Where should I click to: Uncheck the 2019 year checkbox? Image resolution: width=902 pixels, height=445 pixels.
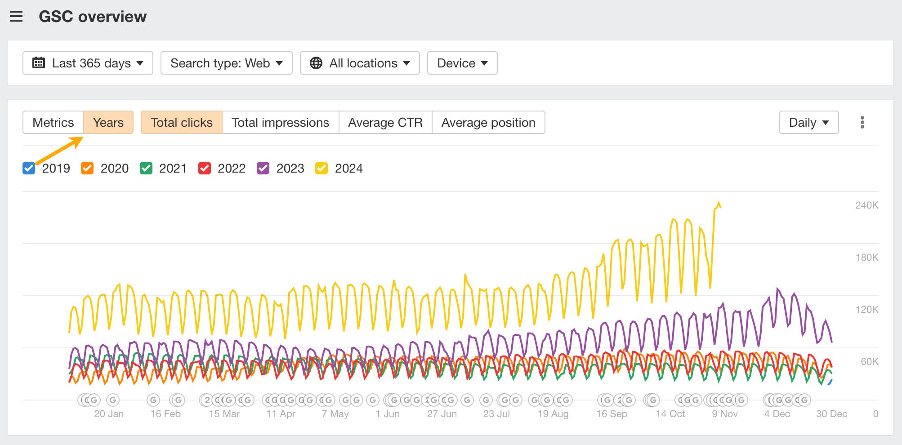[29, 169]
